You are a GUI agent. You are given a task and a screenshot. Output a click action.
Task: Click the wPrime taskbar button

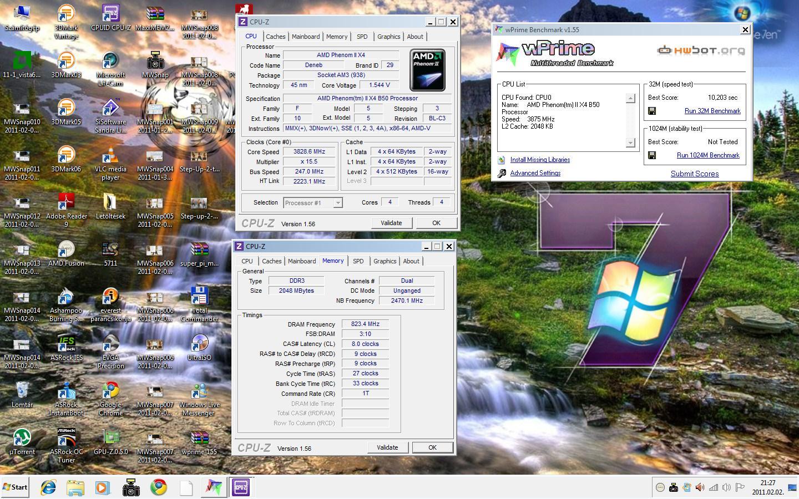pos(214,487)
